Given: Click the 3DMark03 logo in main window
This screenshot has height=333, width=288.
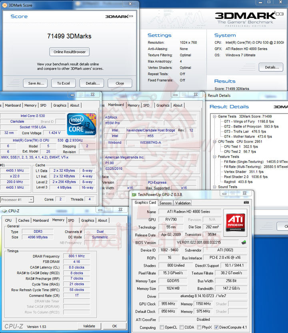Looking at the screenshot, I should coord(249,16).
